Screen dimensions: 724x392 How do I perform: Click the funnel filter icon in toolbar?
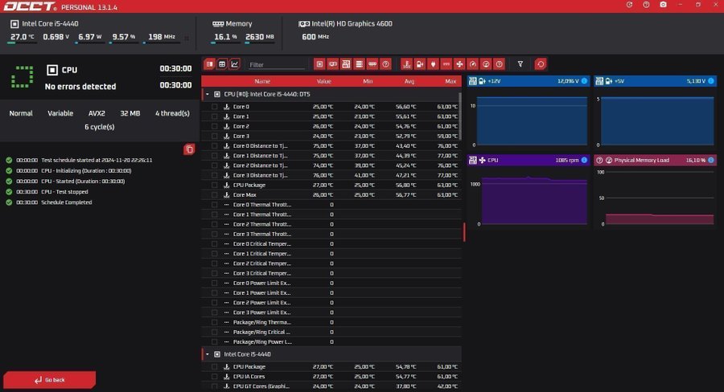(520, 64)
